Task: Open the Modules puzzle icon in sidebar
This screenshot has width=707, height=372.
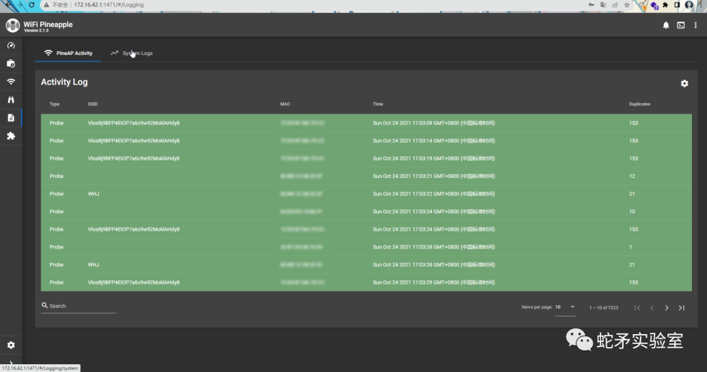Action: pyautogui.click(x=11, y=135)
